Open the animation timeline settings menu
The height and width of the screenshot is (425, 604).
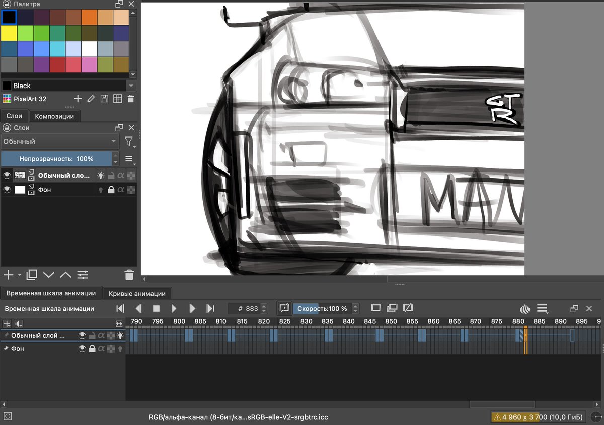[x=542, y=308]
